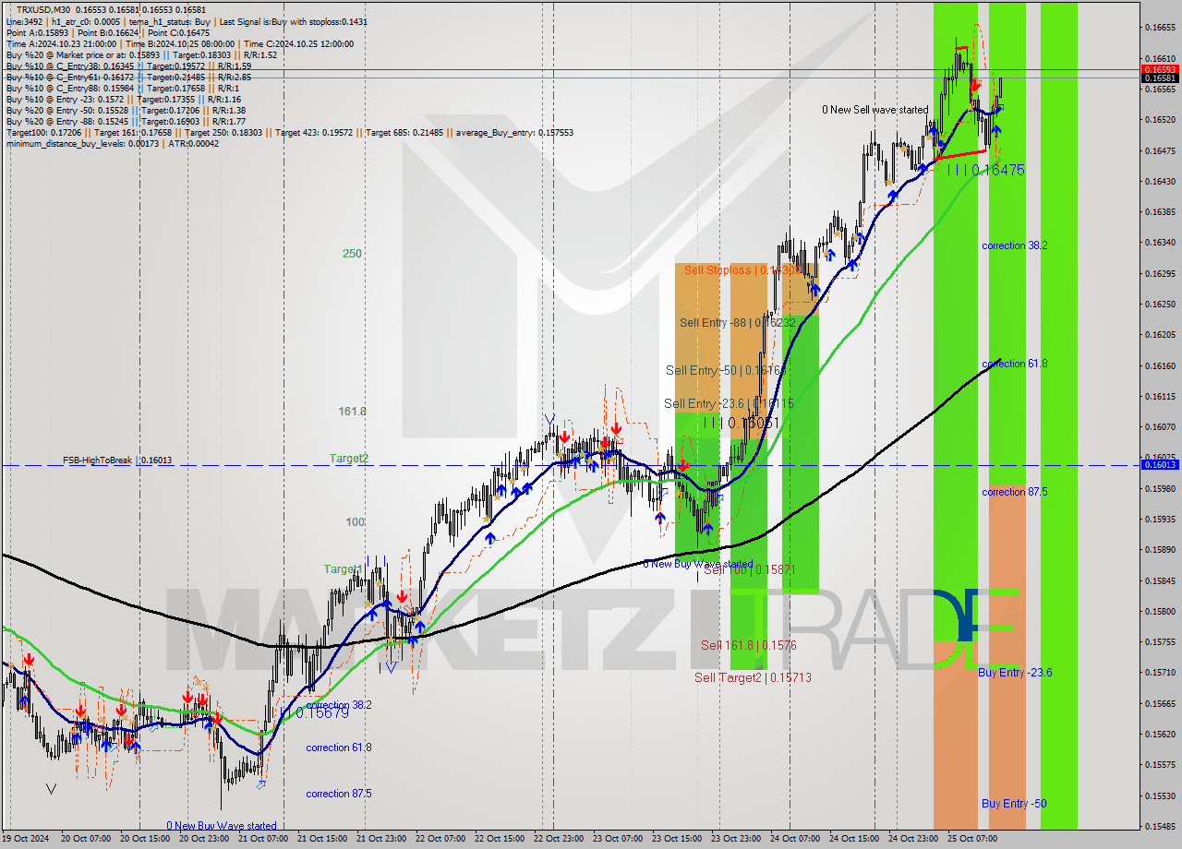The width and height of the screenshot is (1182, 849).
Task: Select the 250 Fibonacci level label
Action: pyautogui.click(x=352, y=253)
